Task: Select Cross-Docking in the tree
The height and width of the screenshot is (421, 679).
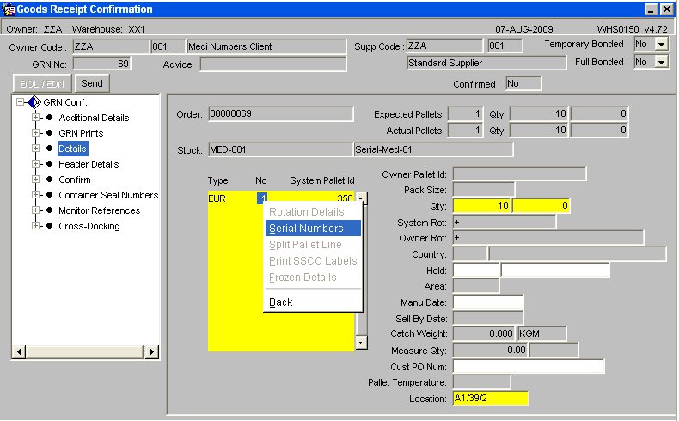Action: [x=89, y=226]
